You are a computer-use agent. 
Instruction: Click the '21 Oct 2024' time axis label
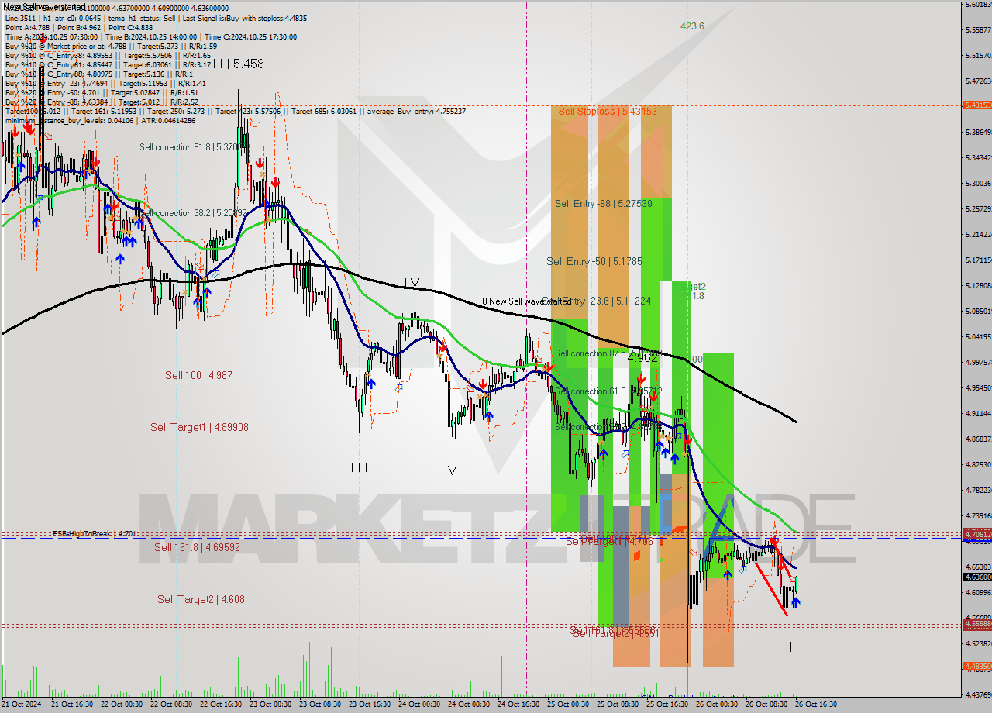pos(20,704)
